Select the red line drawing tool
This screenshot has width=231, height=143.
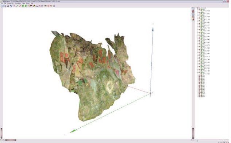pyautogui.click(x=20, y=6)
